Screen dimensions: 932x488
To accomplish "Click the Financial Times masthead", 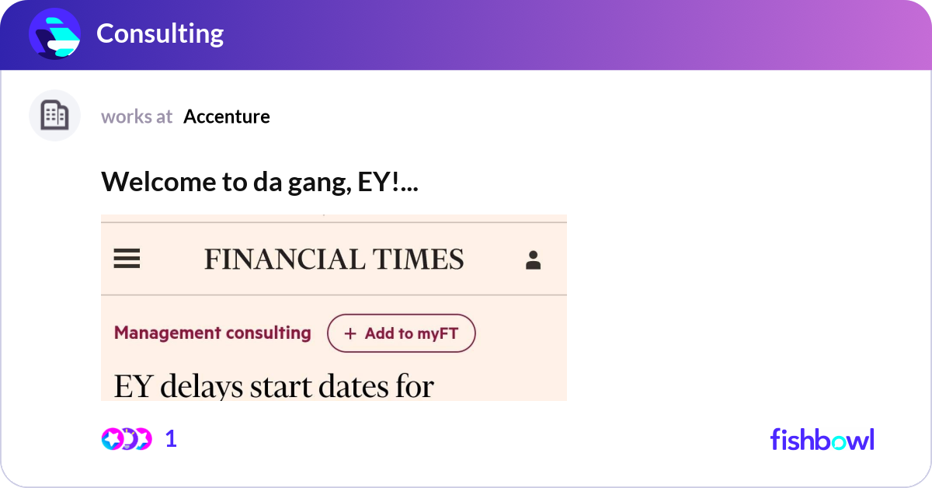I will click(x=334, y=259).
